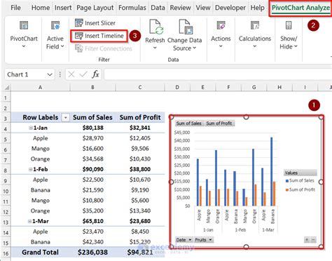This screenshot has width=332, height=261.
Task: Select the PivotChart Analyze tab
Action: coord(300,8)
